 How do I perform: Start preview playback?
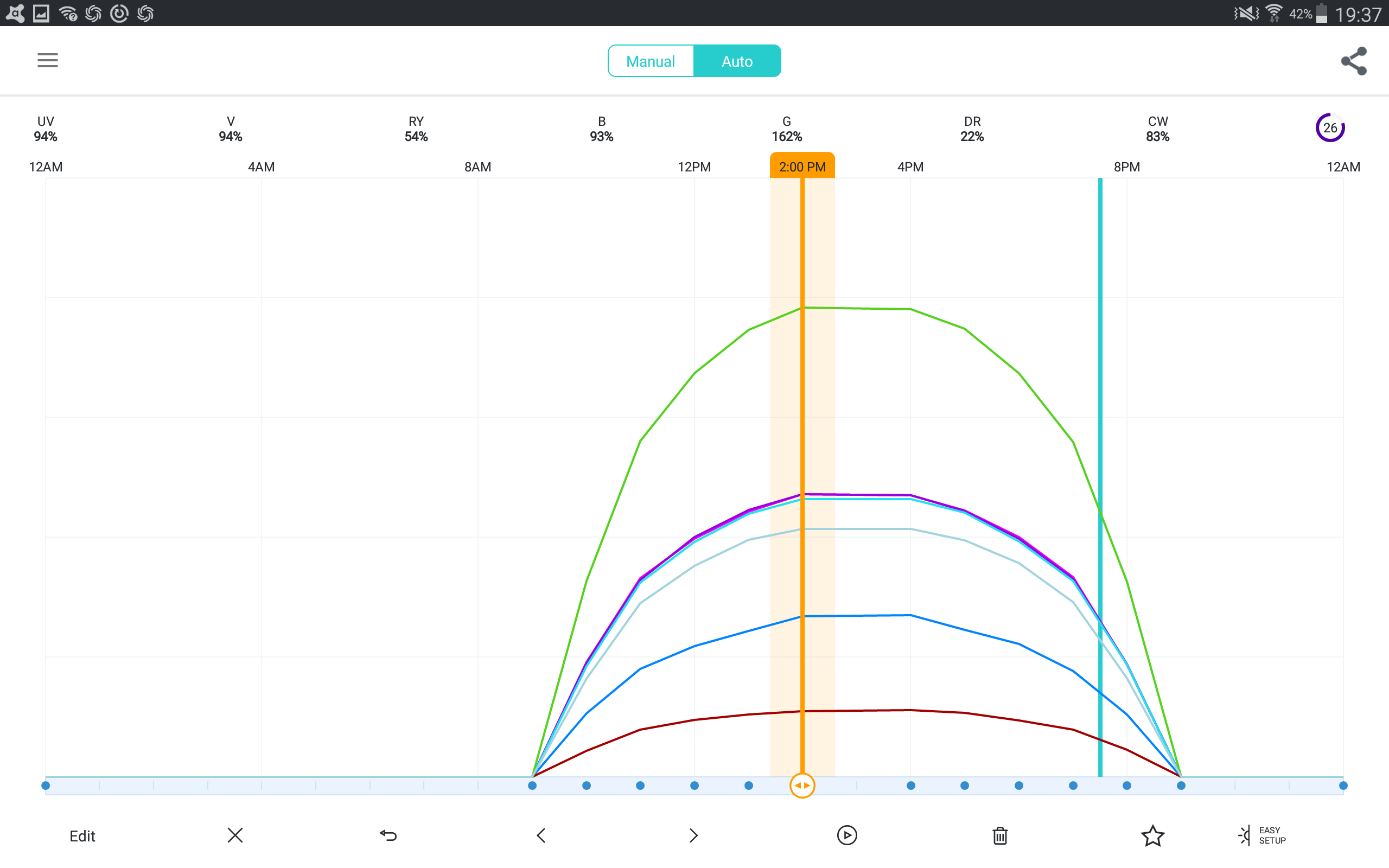846,835
